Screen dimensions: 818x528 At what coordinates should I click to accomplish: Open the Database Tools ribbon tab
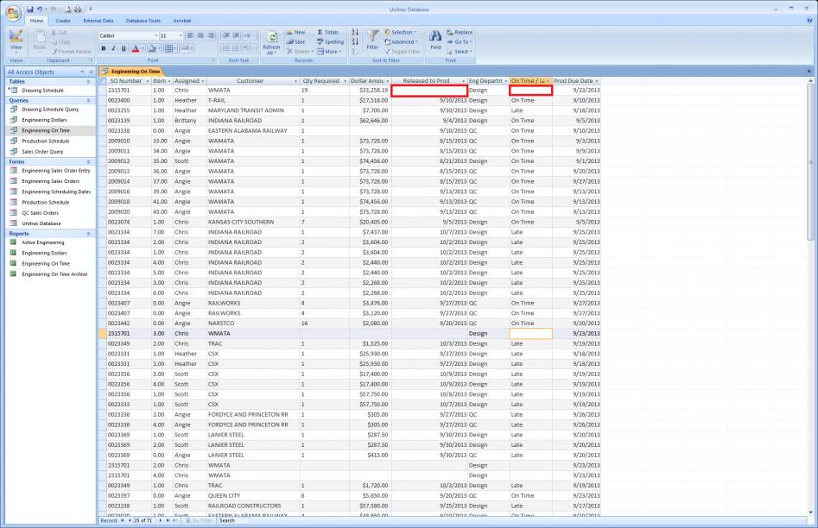click(x=143, y=21)
